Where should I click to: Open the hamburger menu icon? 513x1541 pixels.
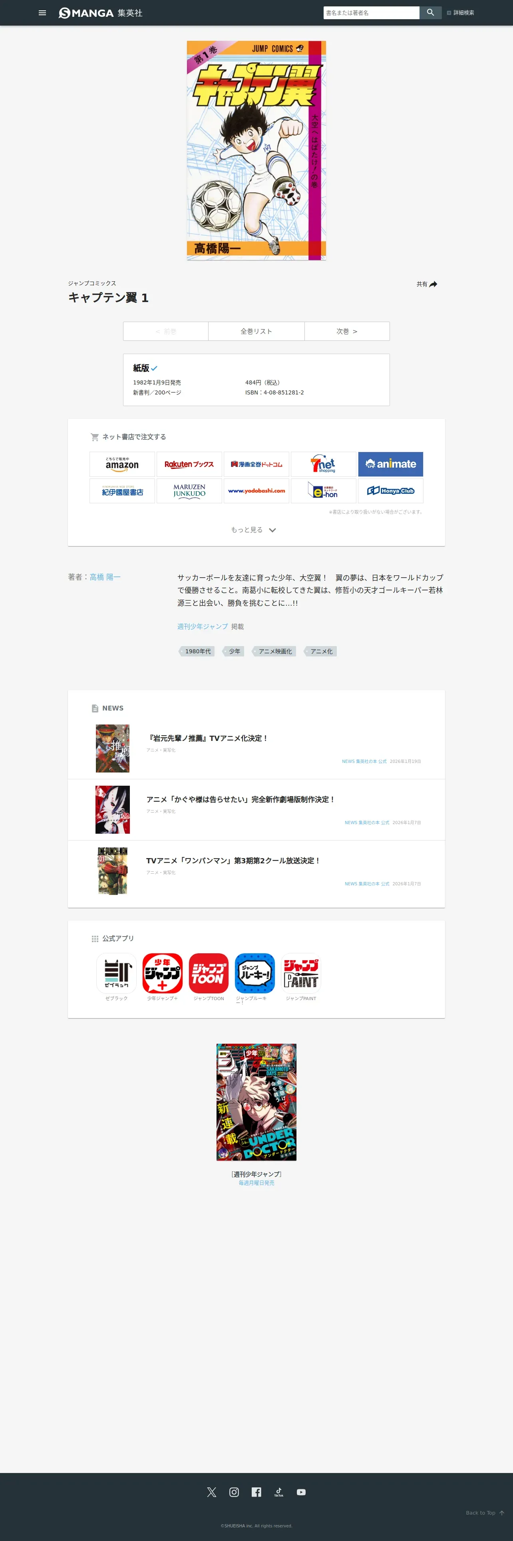click(42, 12)
